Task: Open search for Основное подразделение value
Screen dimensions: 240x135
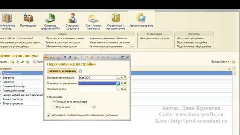Action: click(125, 83)
